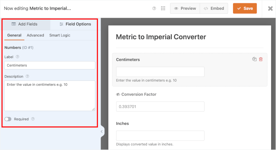Viewport: 276px width, 150px height.
Task: Click the 'Displays converted value in inches.' description
Action: point(144,144)
